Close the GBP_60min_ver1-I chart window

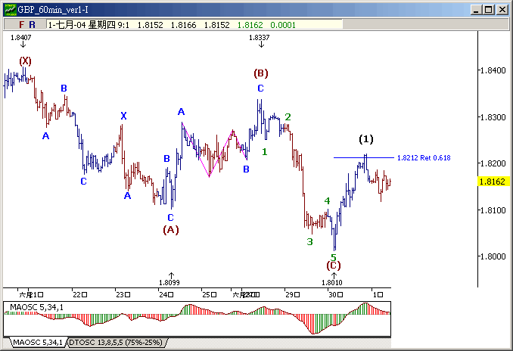tap(502, 10)
